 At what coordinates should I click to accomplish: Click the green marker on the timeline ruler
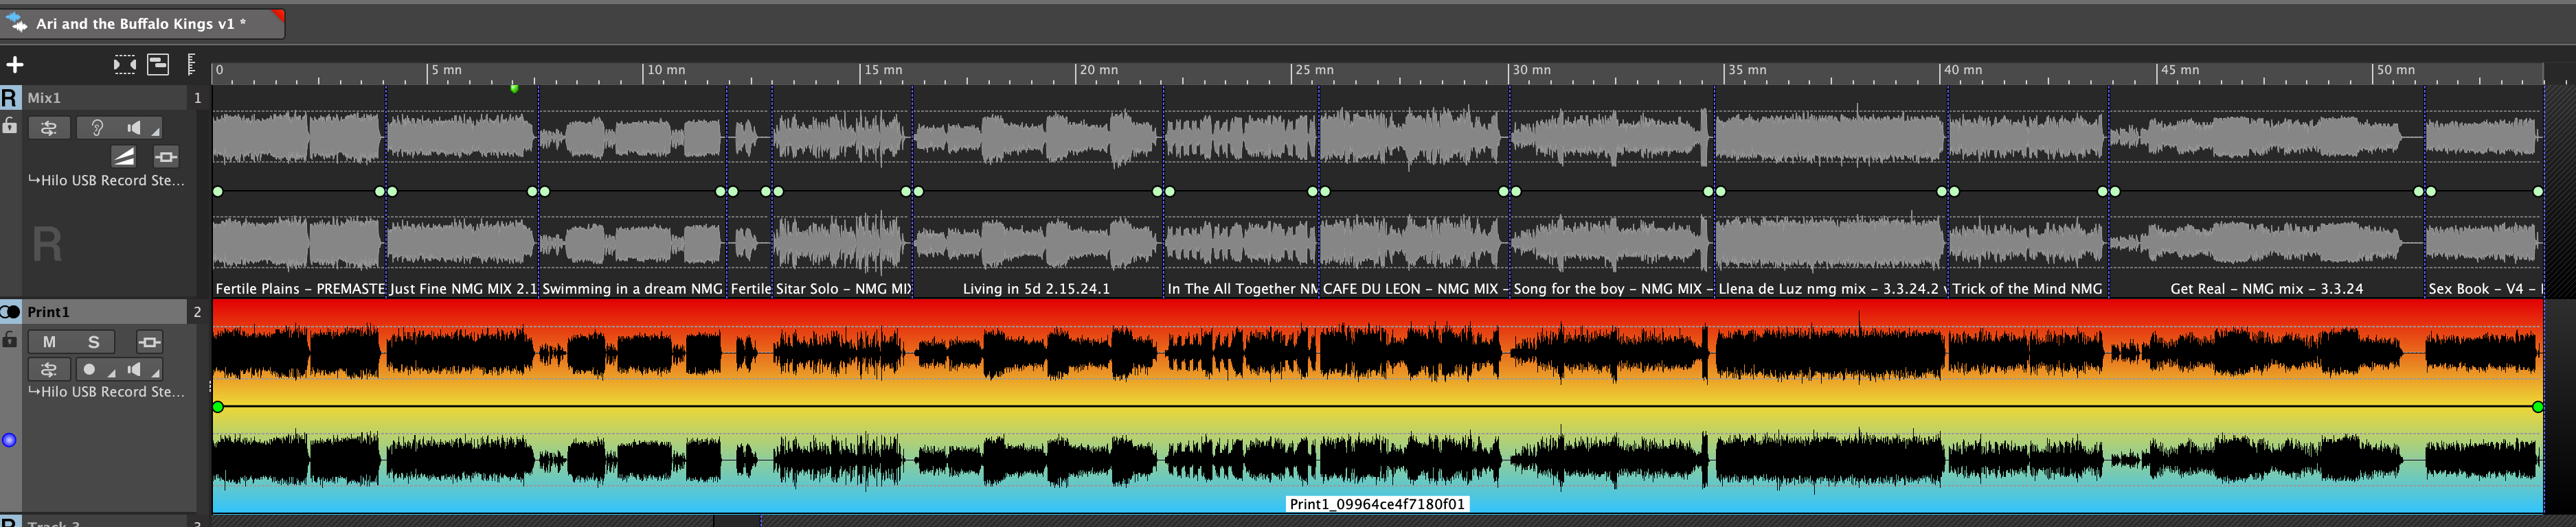[514, 88]
